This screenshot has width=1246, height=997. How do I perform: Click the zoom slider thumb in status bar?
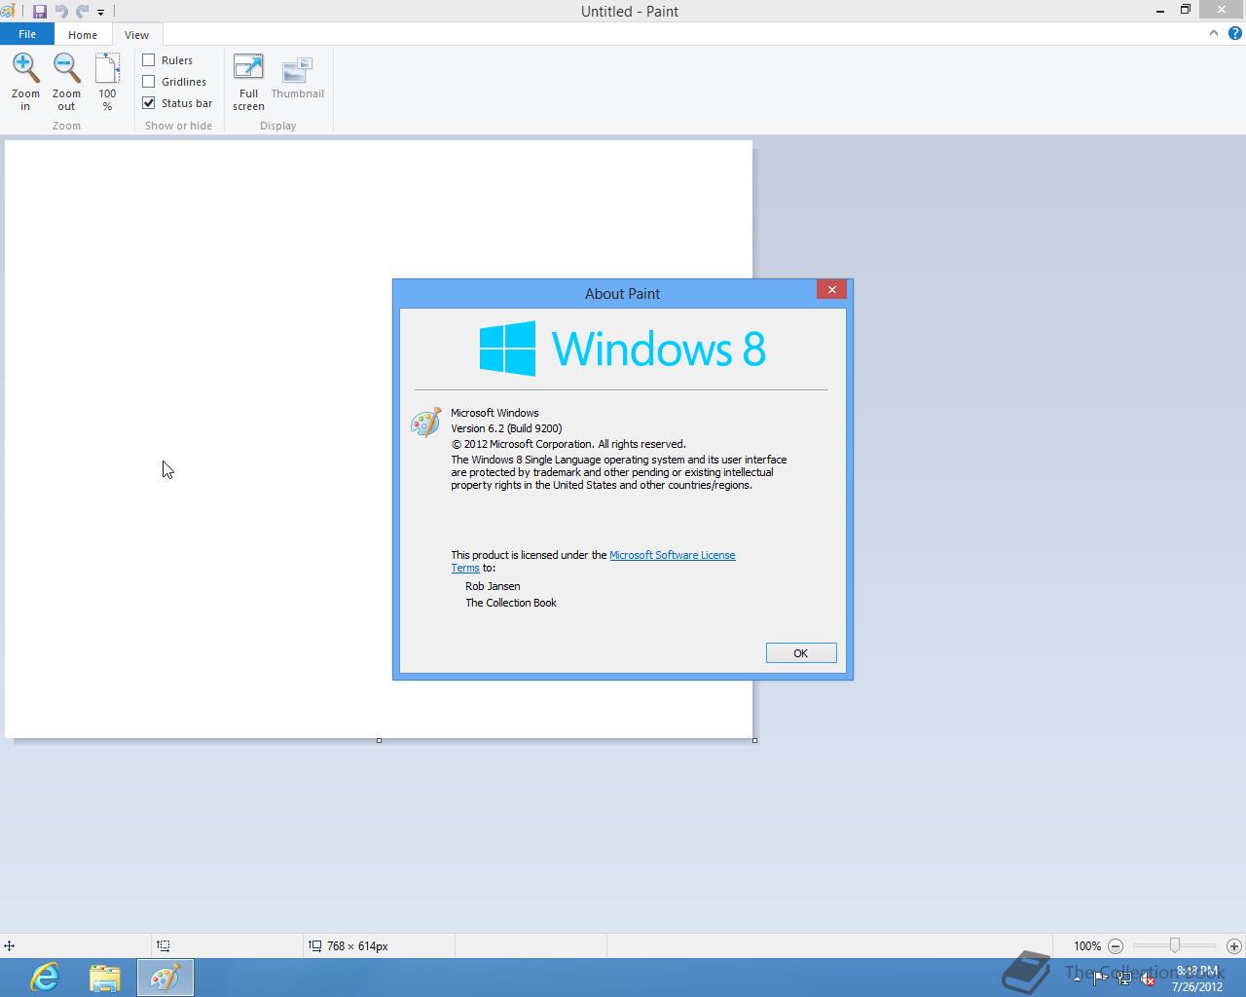point(1175,945)
